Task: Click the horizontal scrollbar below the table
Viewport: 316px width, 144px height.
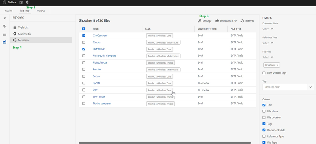Action: coord(165,143)
